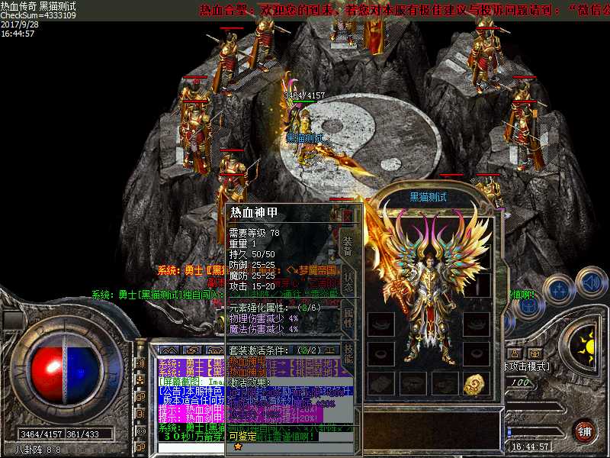
Task: Open the red 铺 shop button
Action: pyautogui.click(x=584, y=431)
